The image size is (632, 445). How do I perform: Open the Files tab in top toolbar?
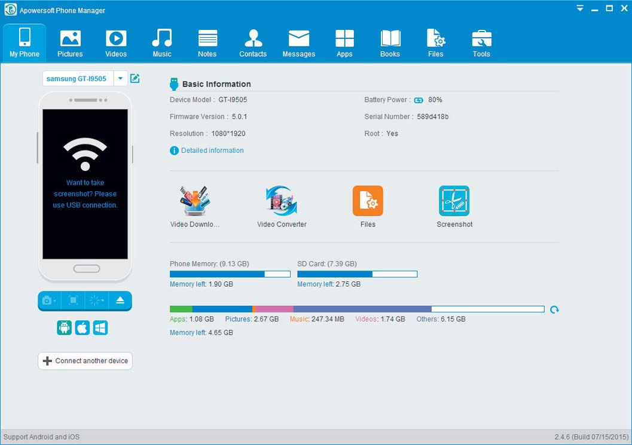[x=436, y=43]
